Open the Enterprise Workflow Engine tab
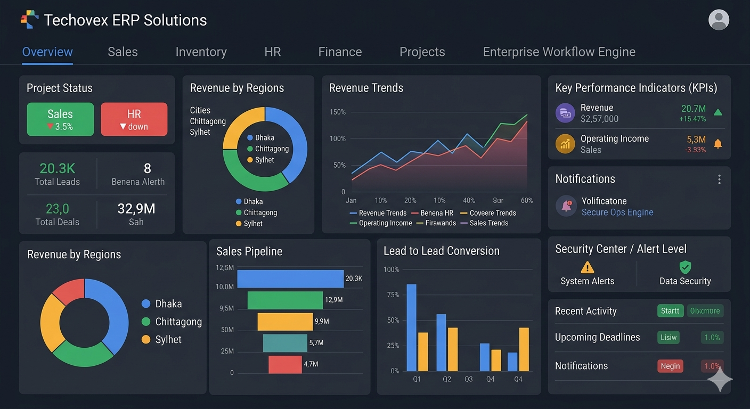Screen dimensions: 750x409 pos(559,52)
